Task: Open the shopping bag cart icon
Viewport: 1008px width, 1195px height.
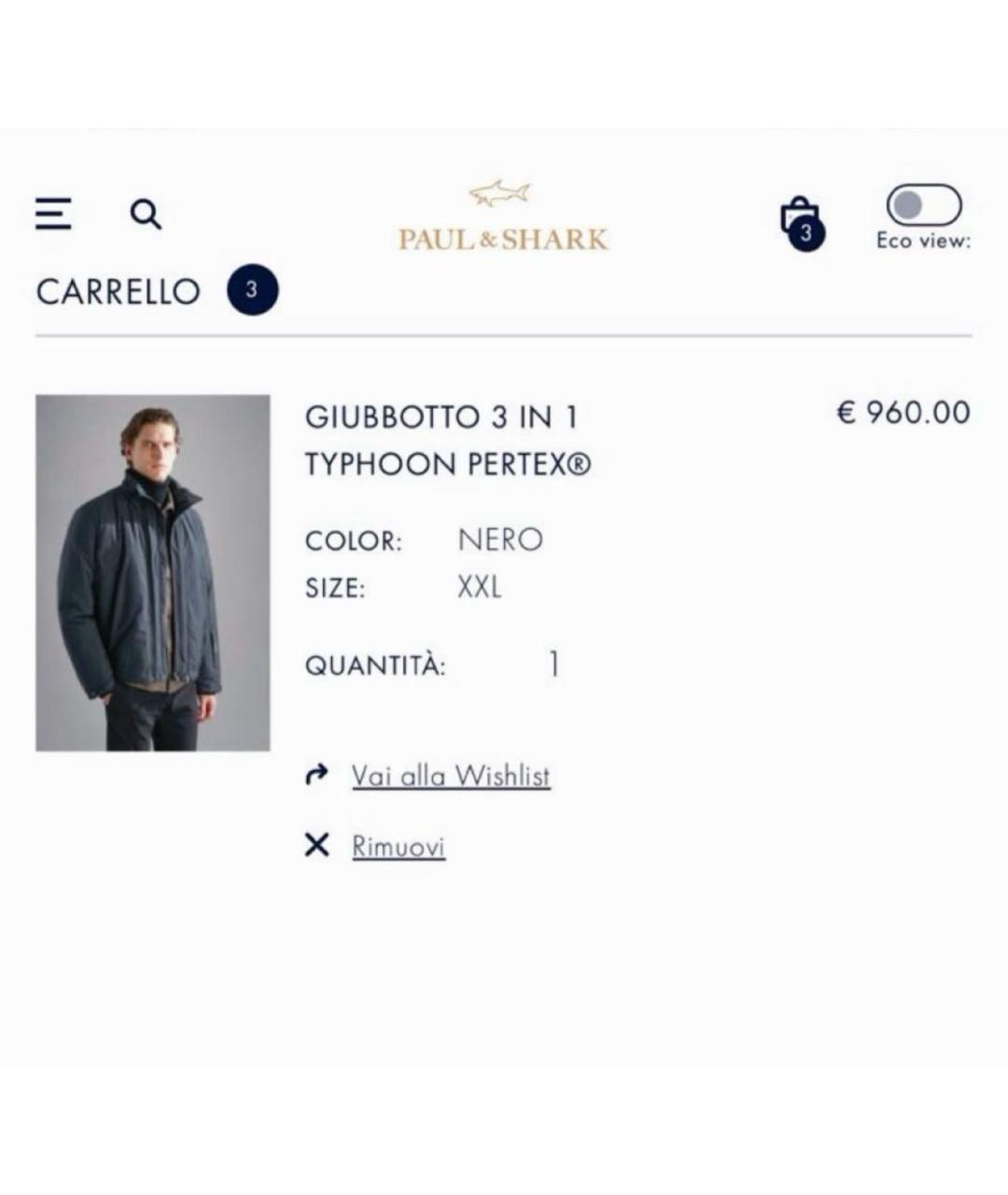Action: tap(798, 218)
